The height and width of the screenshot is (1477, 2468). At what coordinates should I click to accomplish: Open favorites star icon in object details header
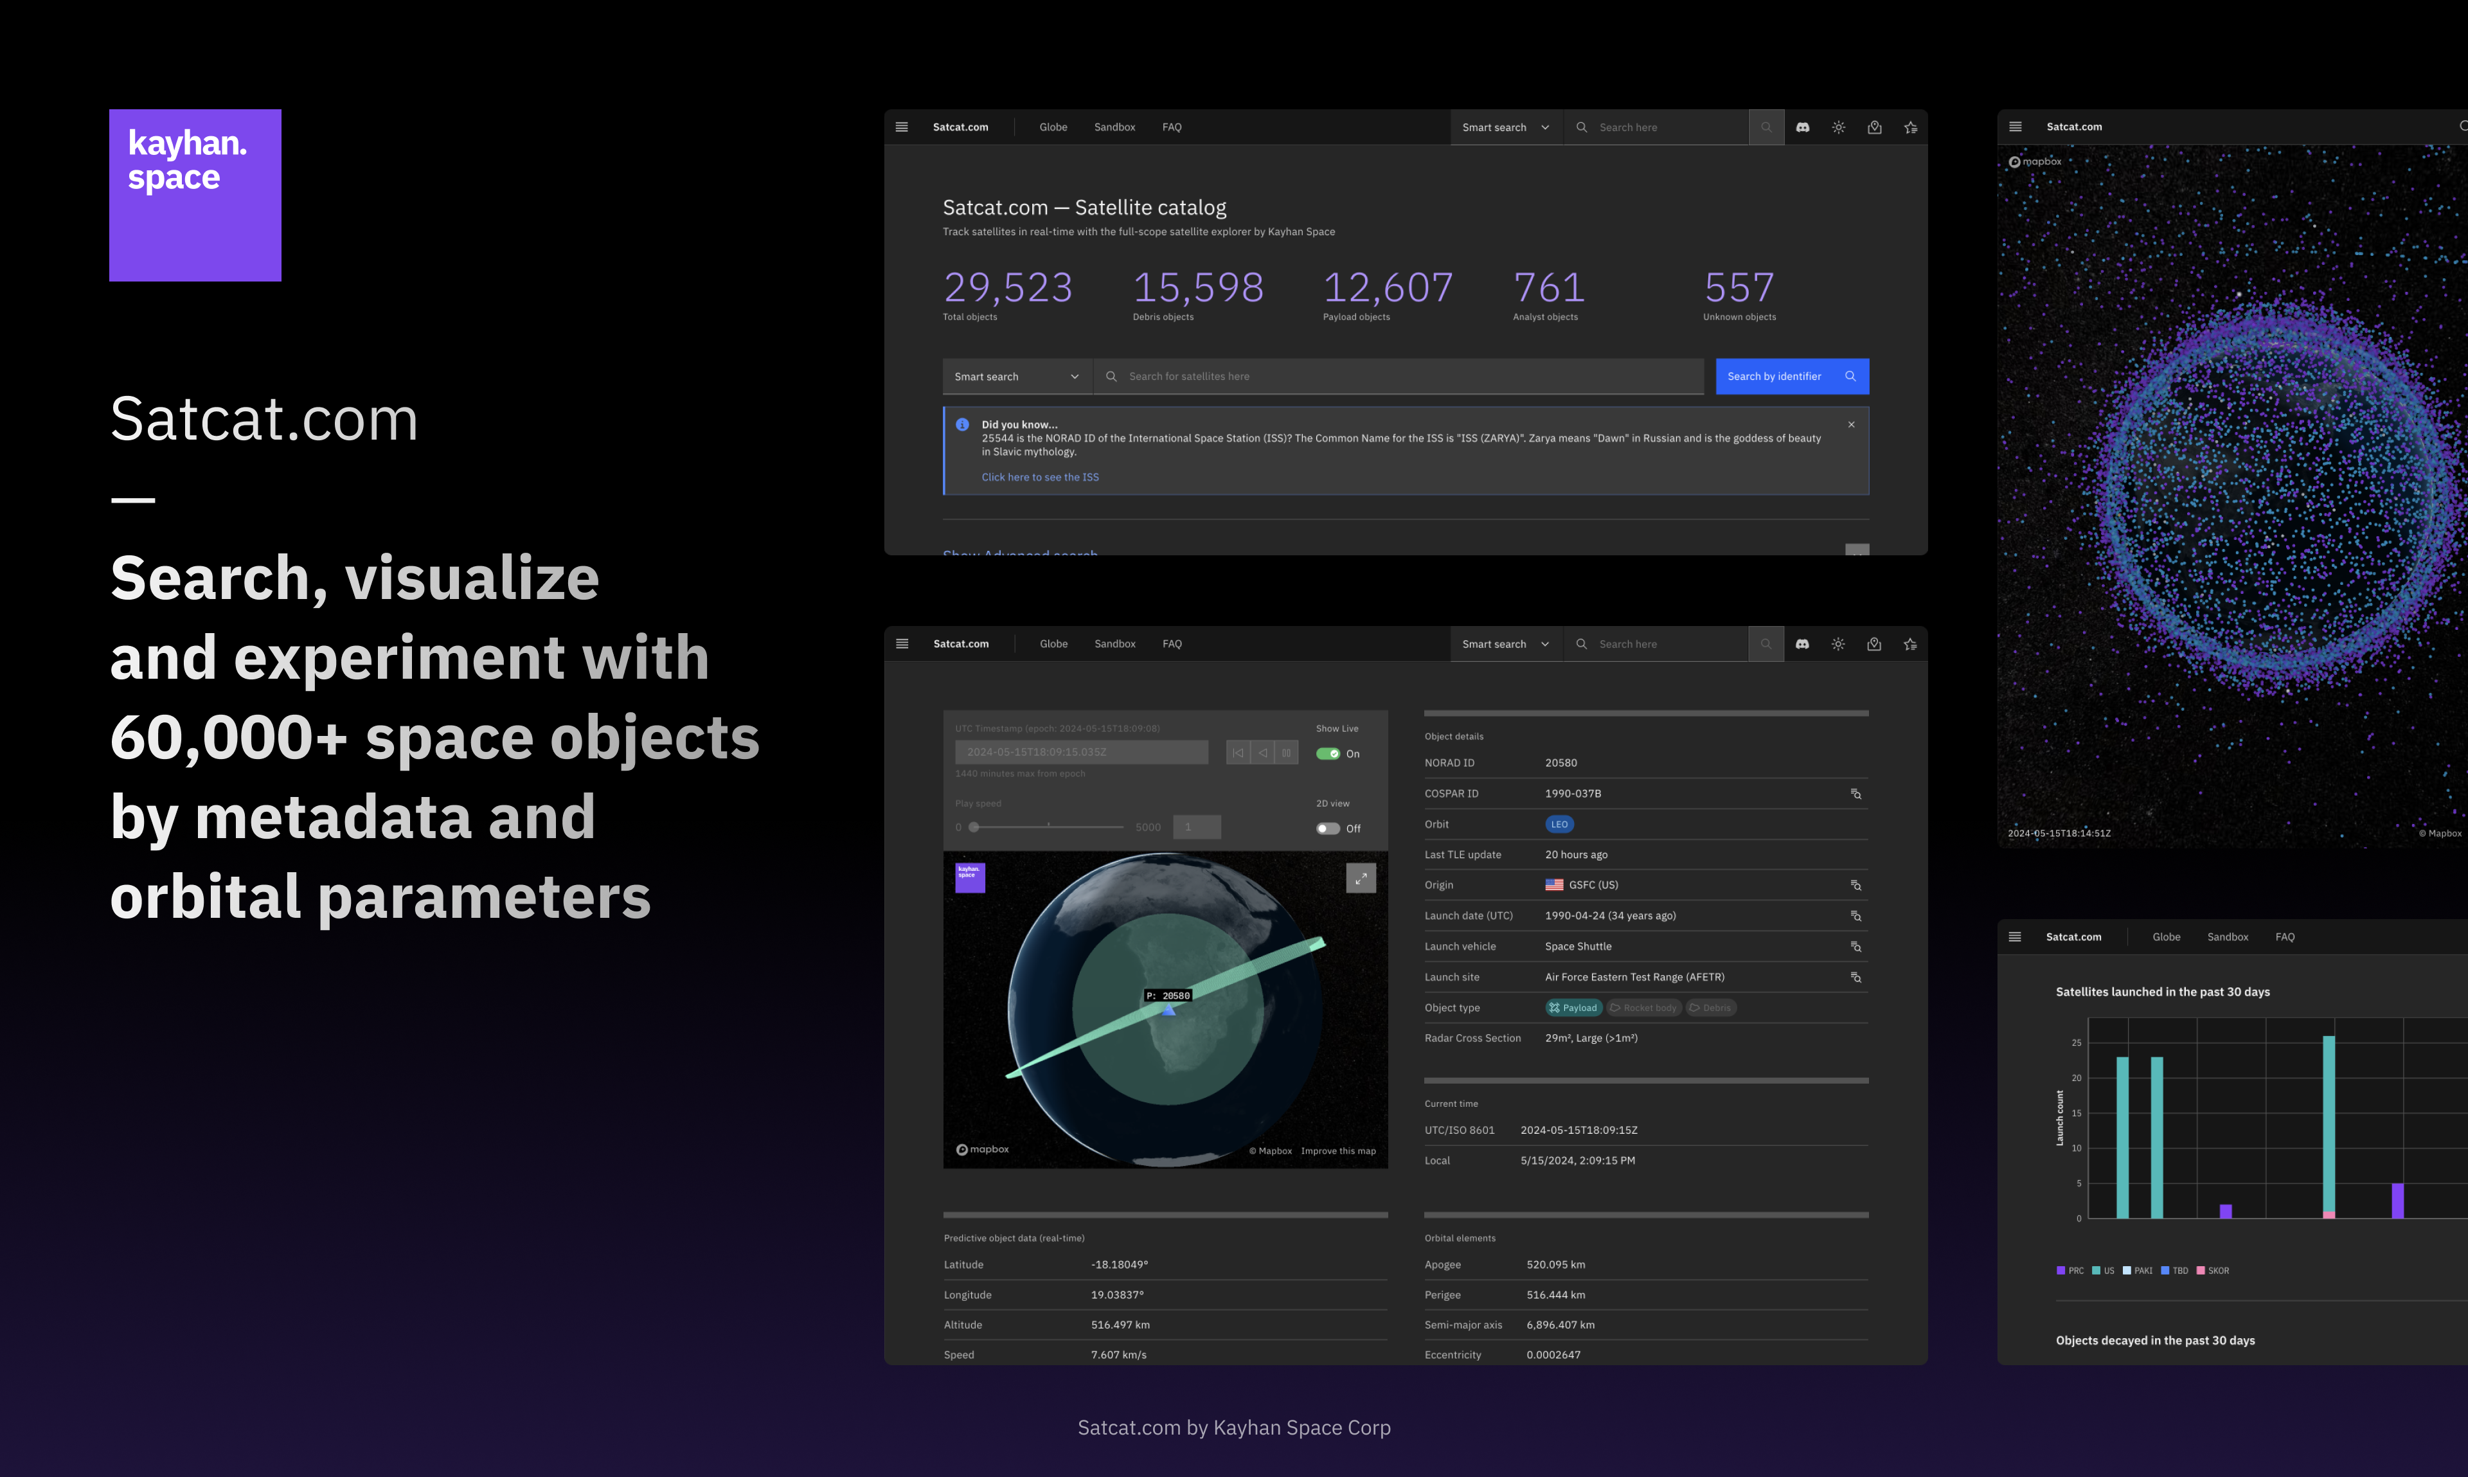pyautogui.click(x=1911, y=644)
